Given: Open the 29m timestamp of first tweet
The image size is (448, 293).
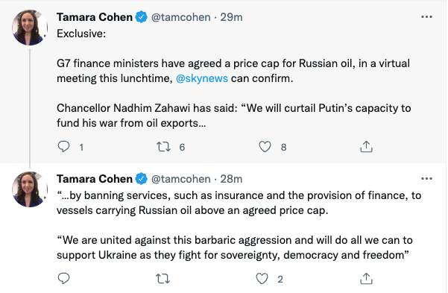Looking at the screenshot, I should (231, 17).
